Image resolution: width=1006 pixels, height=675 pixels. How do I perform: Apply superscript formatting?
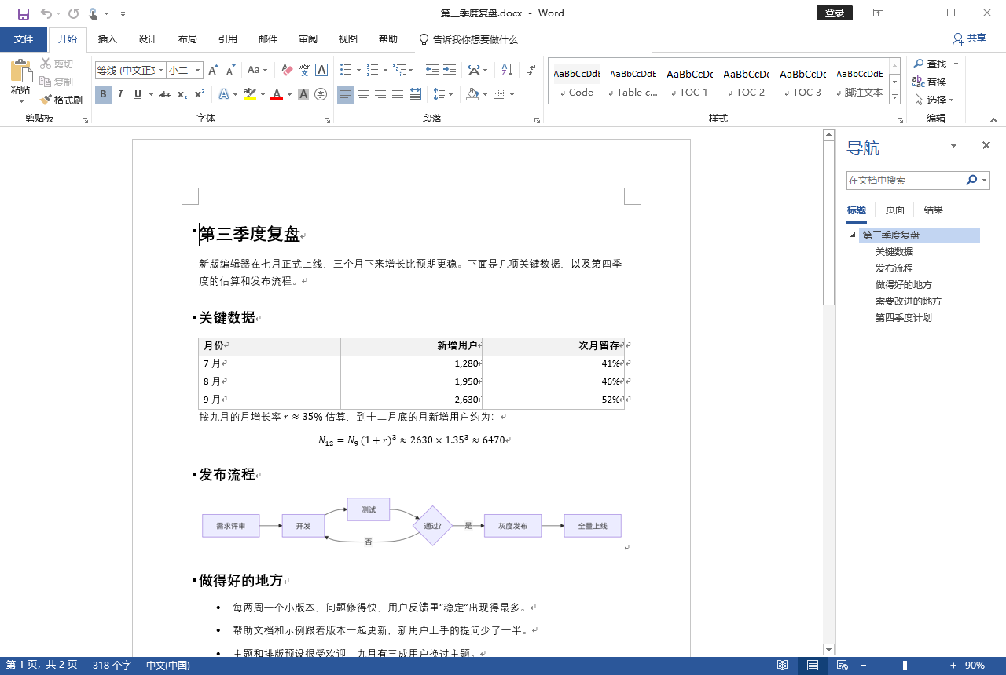coord(200,94)
